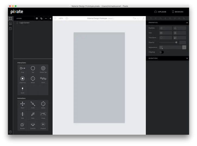The width and height of the screenshot is (197, 146).
Task: Choose the Double Tap interaction
Action: click(x=43, y=69)
